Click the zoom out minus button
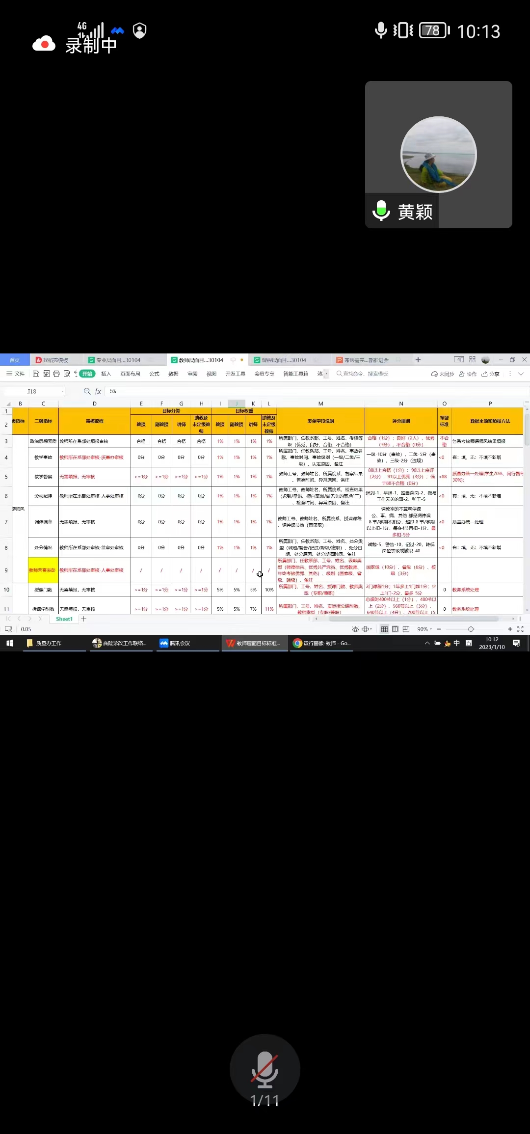The height and width of the screenshot is (1134, 530). tap(439, 629)
